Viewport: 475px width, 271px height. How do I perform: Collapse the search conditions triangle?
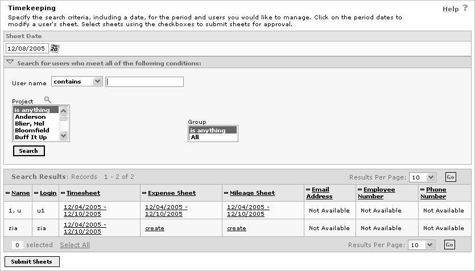coord(10,62)
